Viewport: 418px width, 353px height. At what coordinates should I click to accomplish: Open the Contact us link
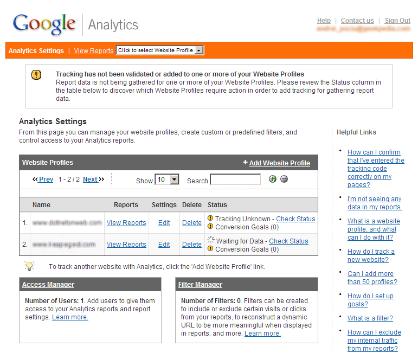(x=357, y=21)
